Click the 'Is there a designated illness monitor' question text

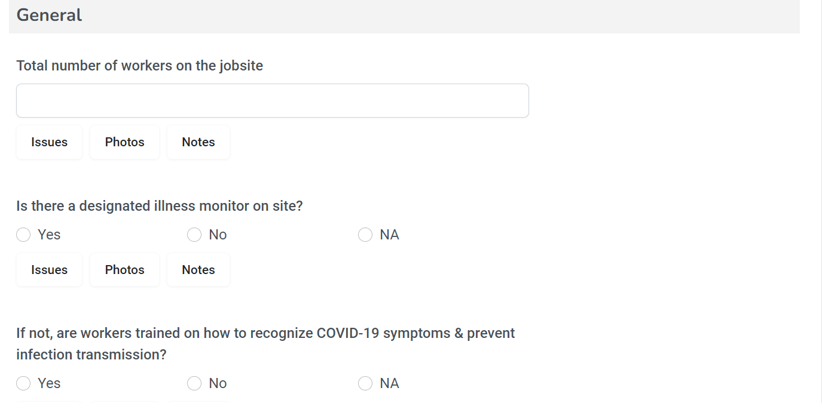[x=159, y=206]
